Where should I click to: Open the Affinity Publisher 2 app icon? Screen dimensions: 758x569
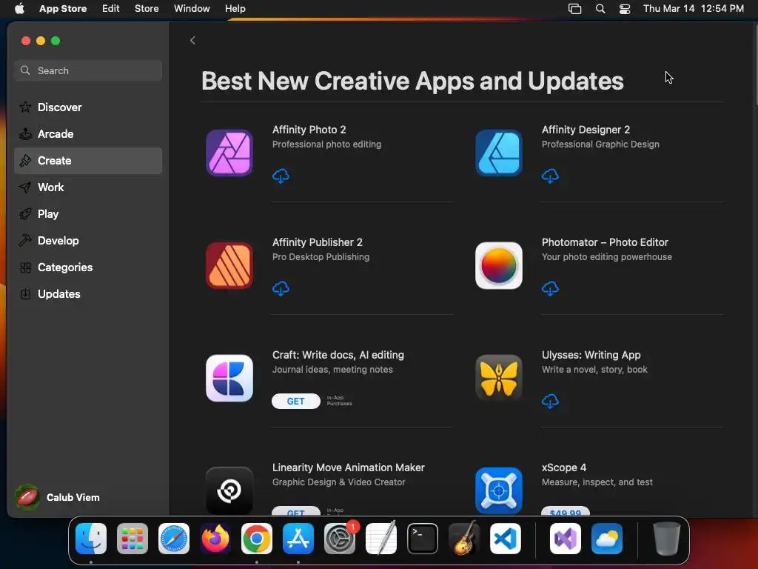[x=229, y=266]
